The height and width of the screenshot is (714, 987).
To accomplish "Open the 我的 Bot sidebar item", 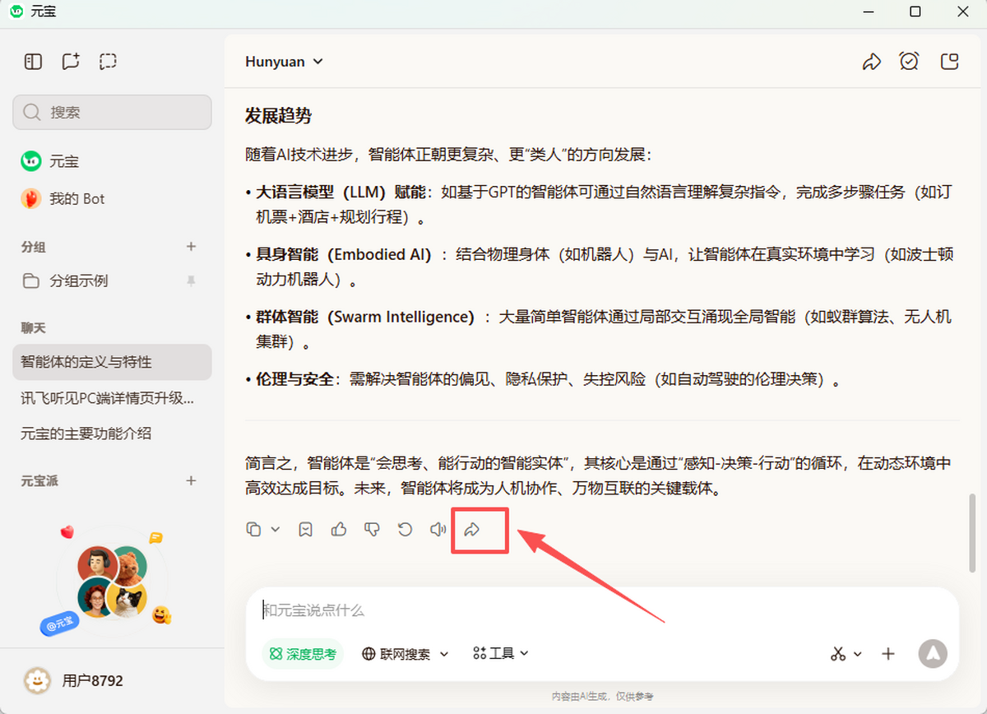I will 76,199.
